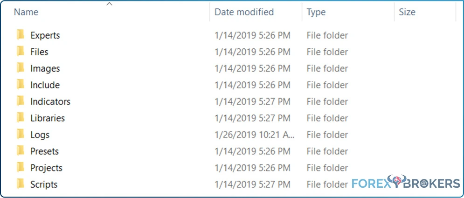464x198 pixels.
Task: Click the Indicators folder label
Action: coord(50,101)
